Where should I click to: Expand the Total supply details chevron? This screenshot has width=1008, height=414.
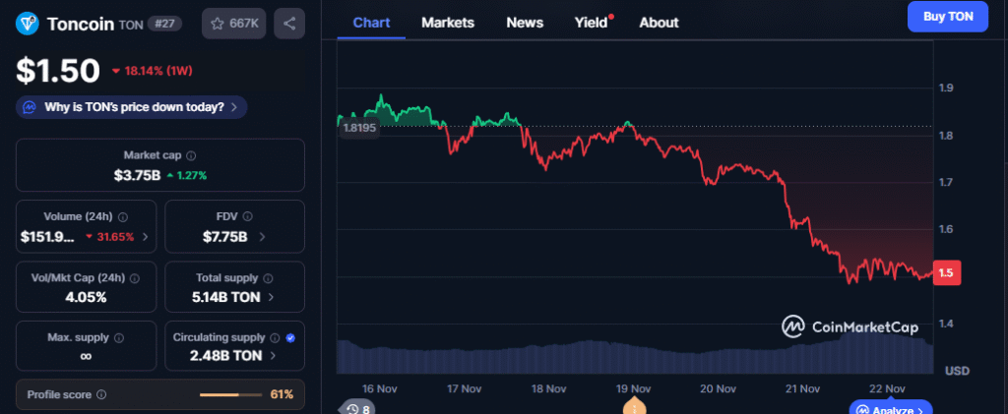click(271, 296)
